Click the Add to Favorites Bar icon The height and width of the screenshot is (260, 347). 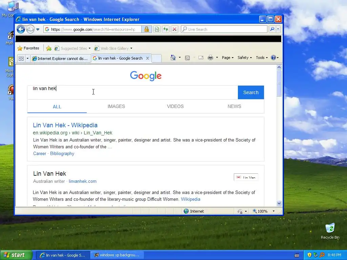(x=49, y=48)
